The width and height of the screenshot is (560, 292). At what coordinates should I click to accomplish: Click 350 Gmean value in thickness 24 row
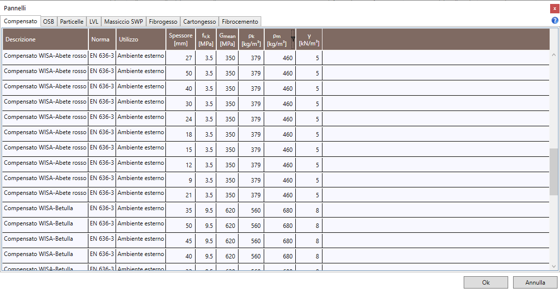pyautogui.click(x=230, y=119)
